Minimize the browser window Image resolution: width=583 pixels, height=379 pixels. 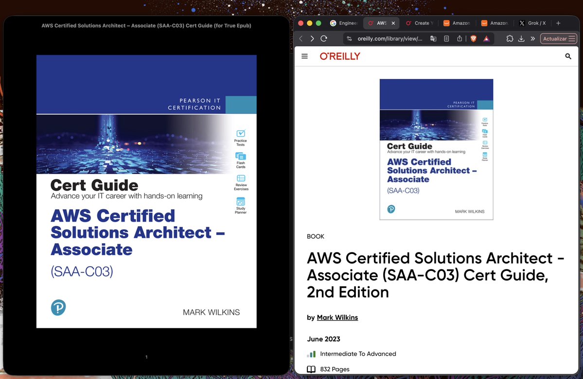pyautogui.click(x=310, y=23)
